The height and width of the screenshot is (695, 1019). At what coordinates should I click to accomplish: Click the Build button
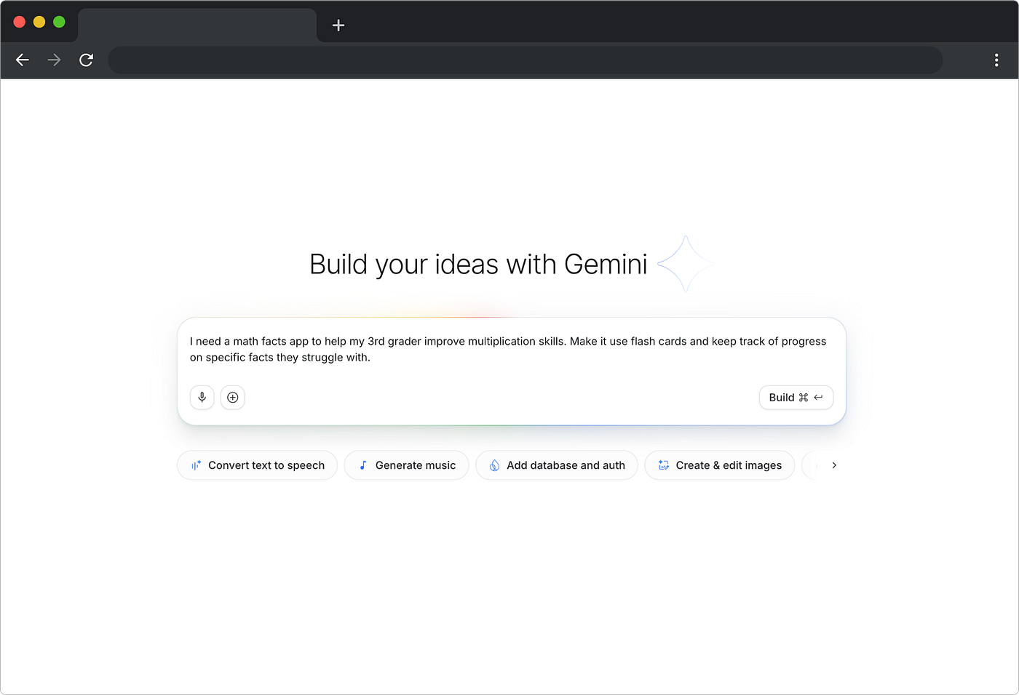click(796, 398)
